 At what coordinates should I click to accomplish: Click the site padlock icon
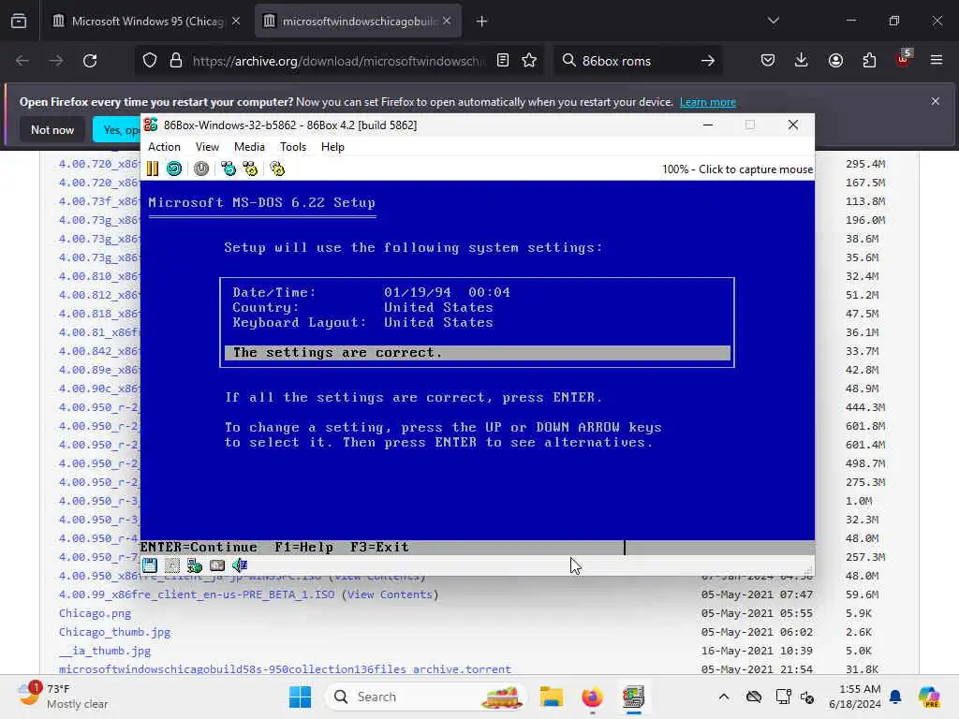click(175, 61)
